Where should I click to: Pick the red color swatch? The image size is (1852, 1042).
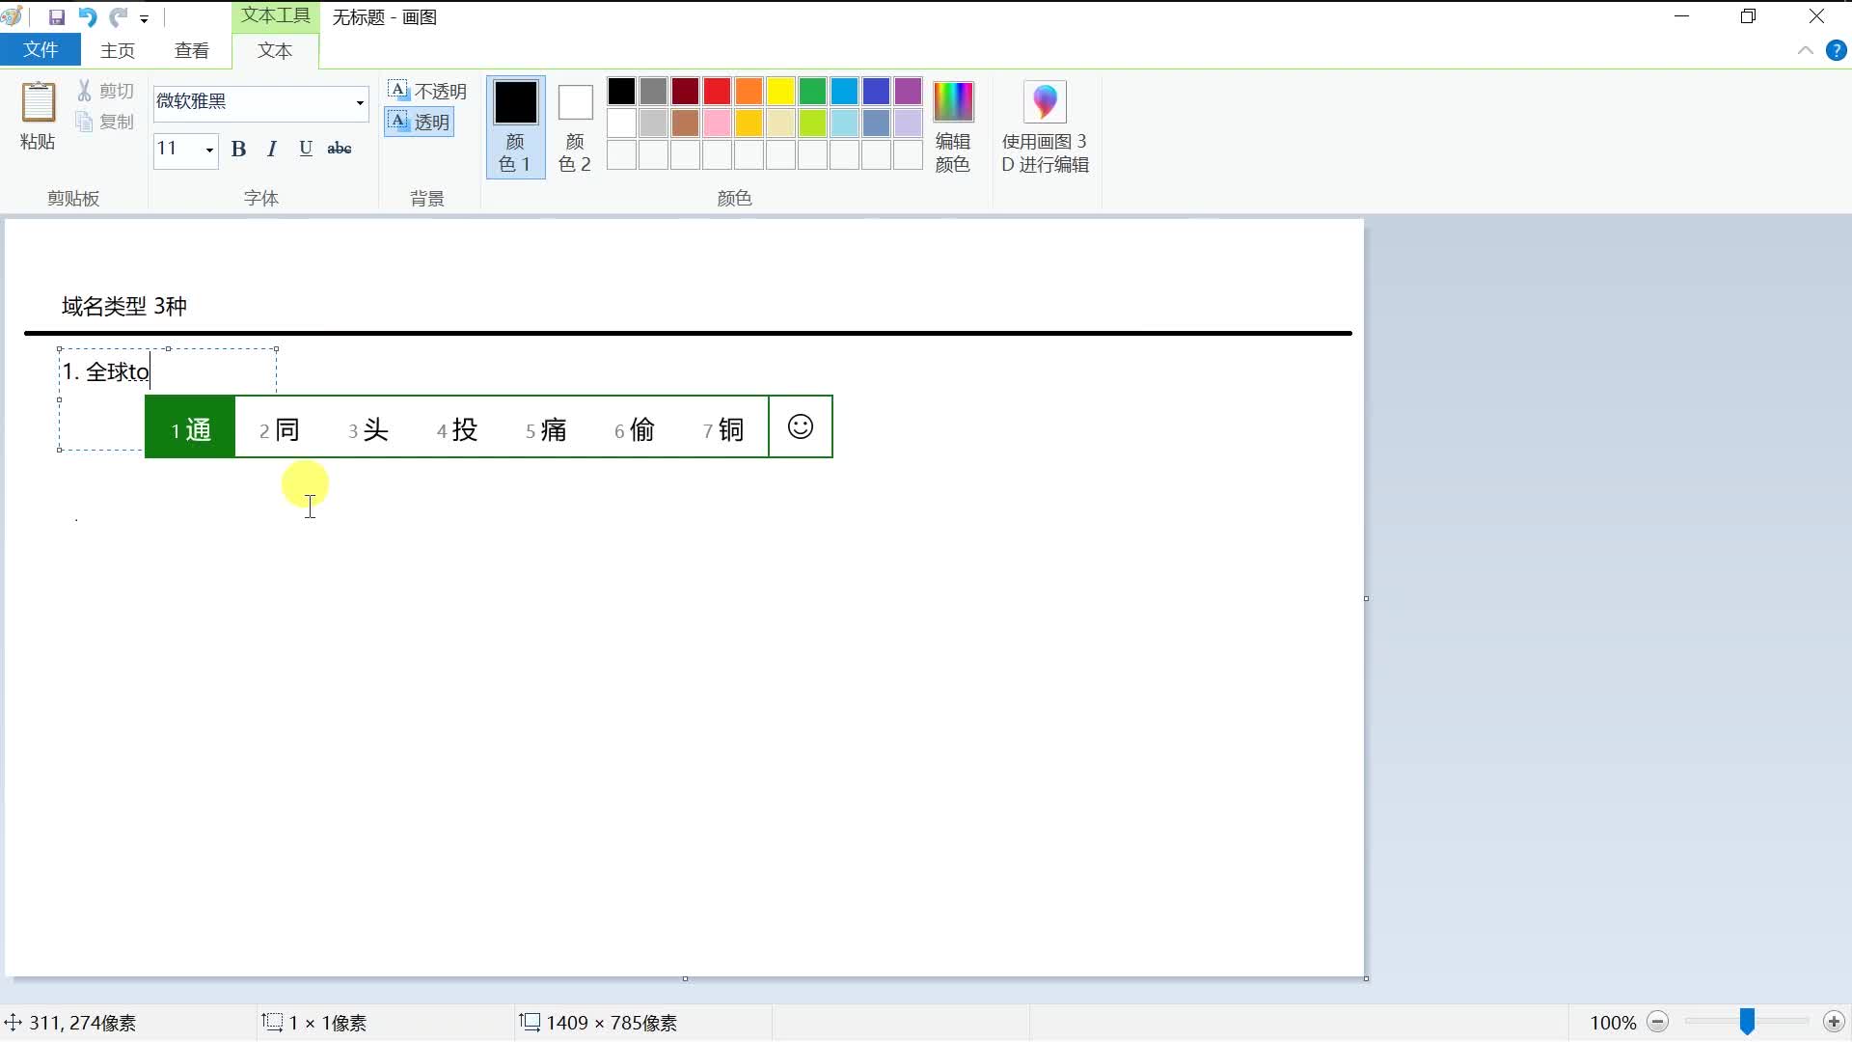[717, 92]
